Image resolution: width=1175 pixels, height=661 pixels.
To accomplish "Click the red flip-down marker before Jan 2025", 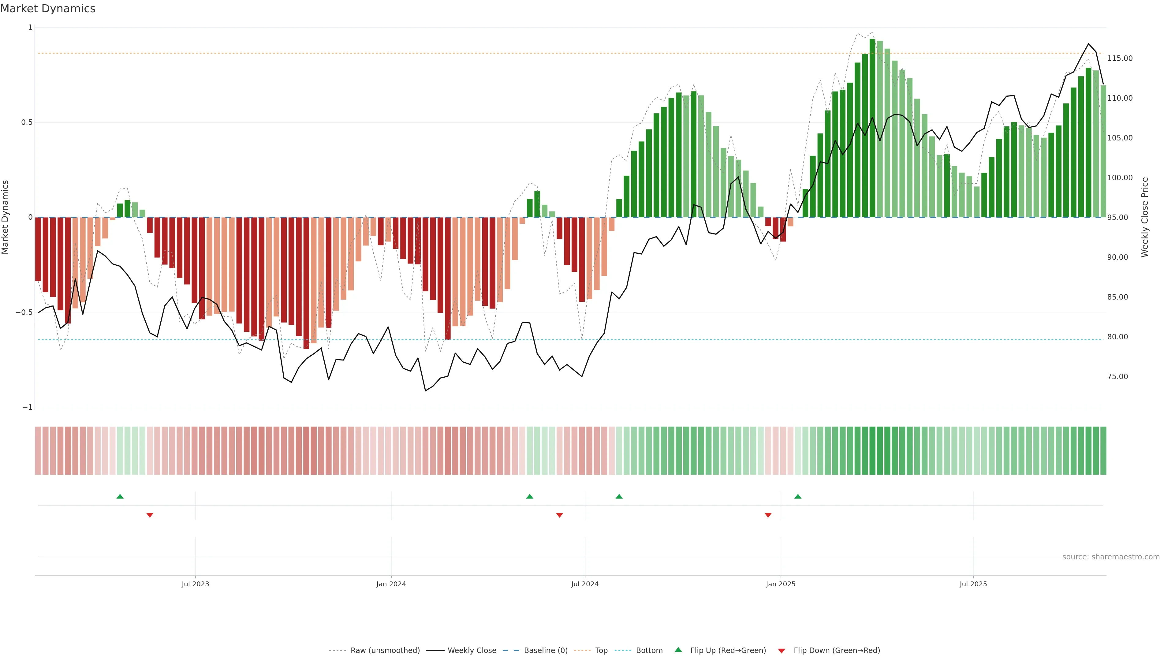I will tap(768, 515).
